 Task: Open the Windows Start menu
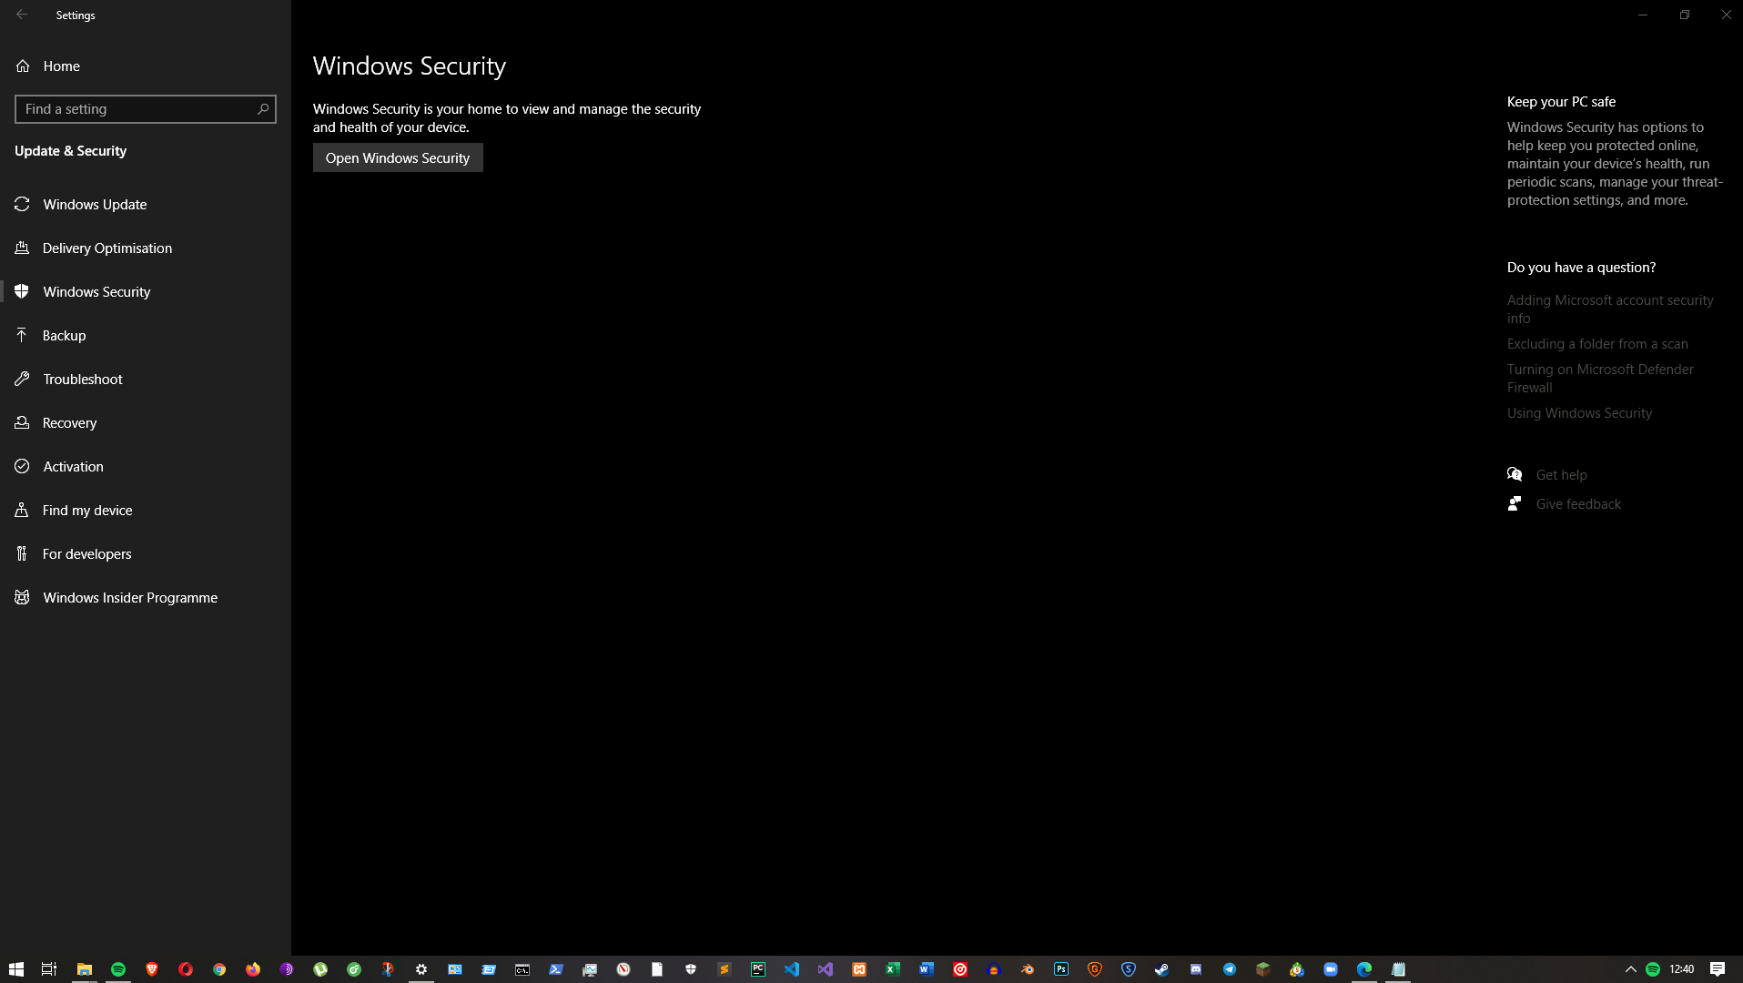pos(16,969)
